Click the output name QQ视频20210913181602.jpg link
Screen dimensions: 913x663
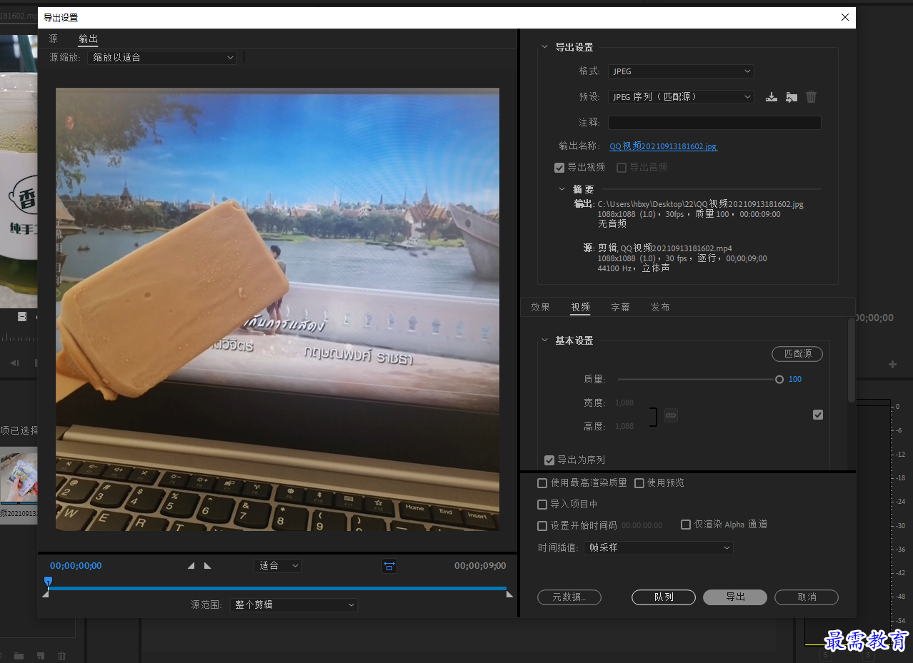663,146
